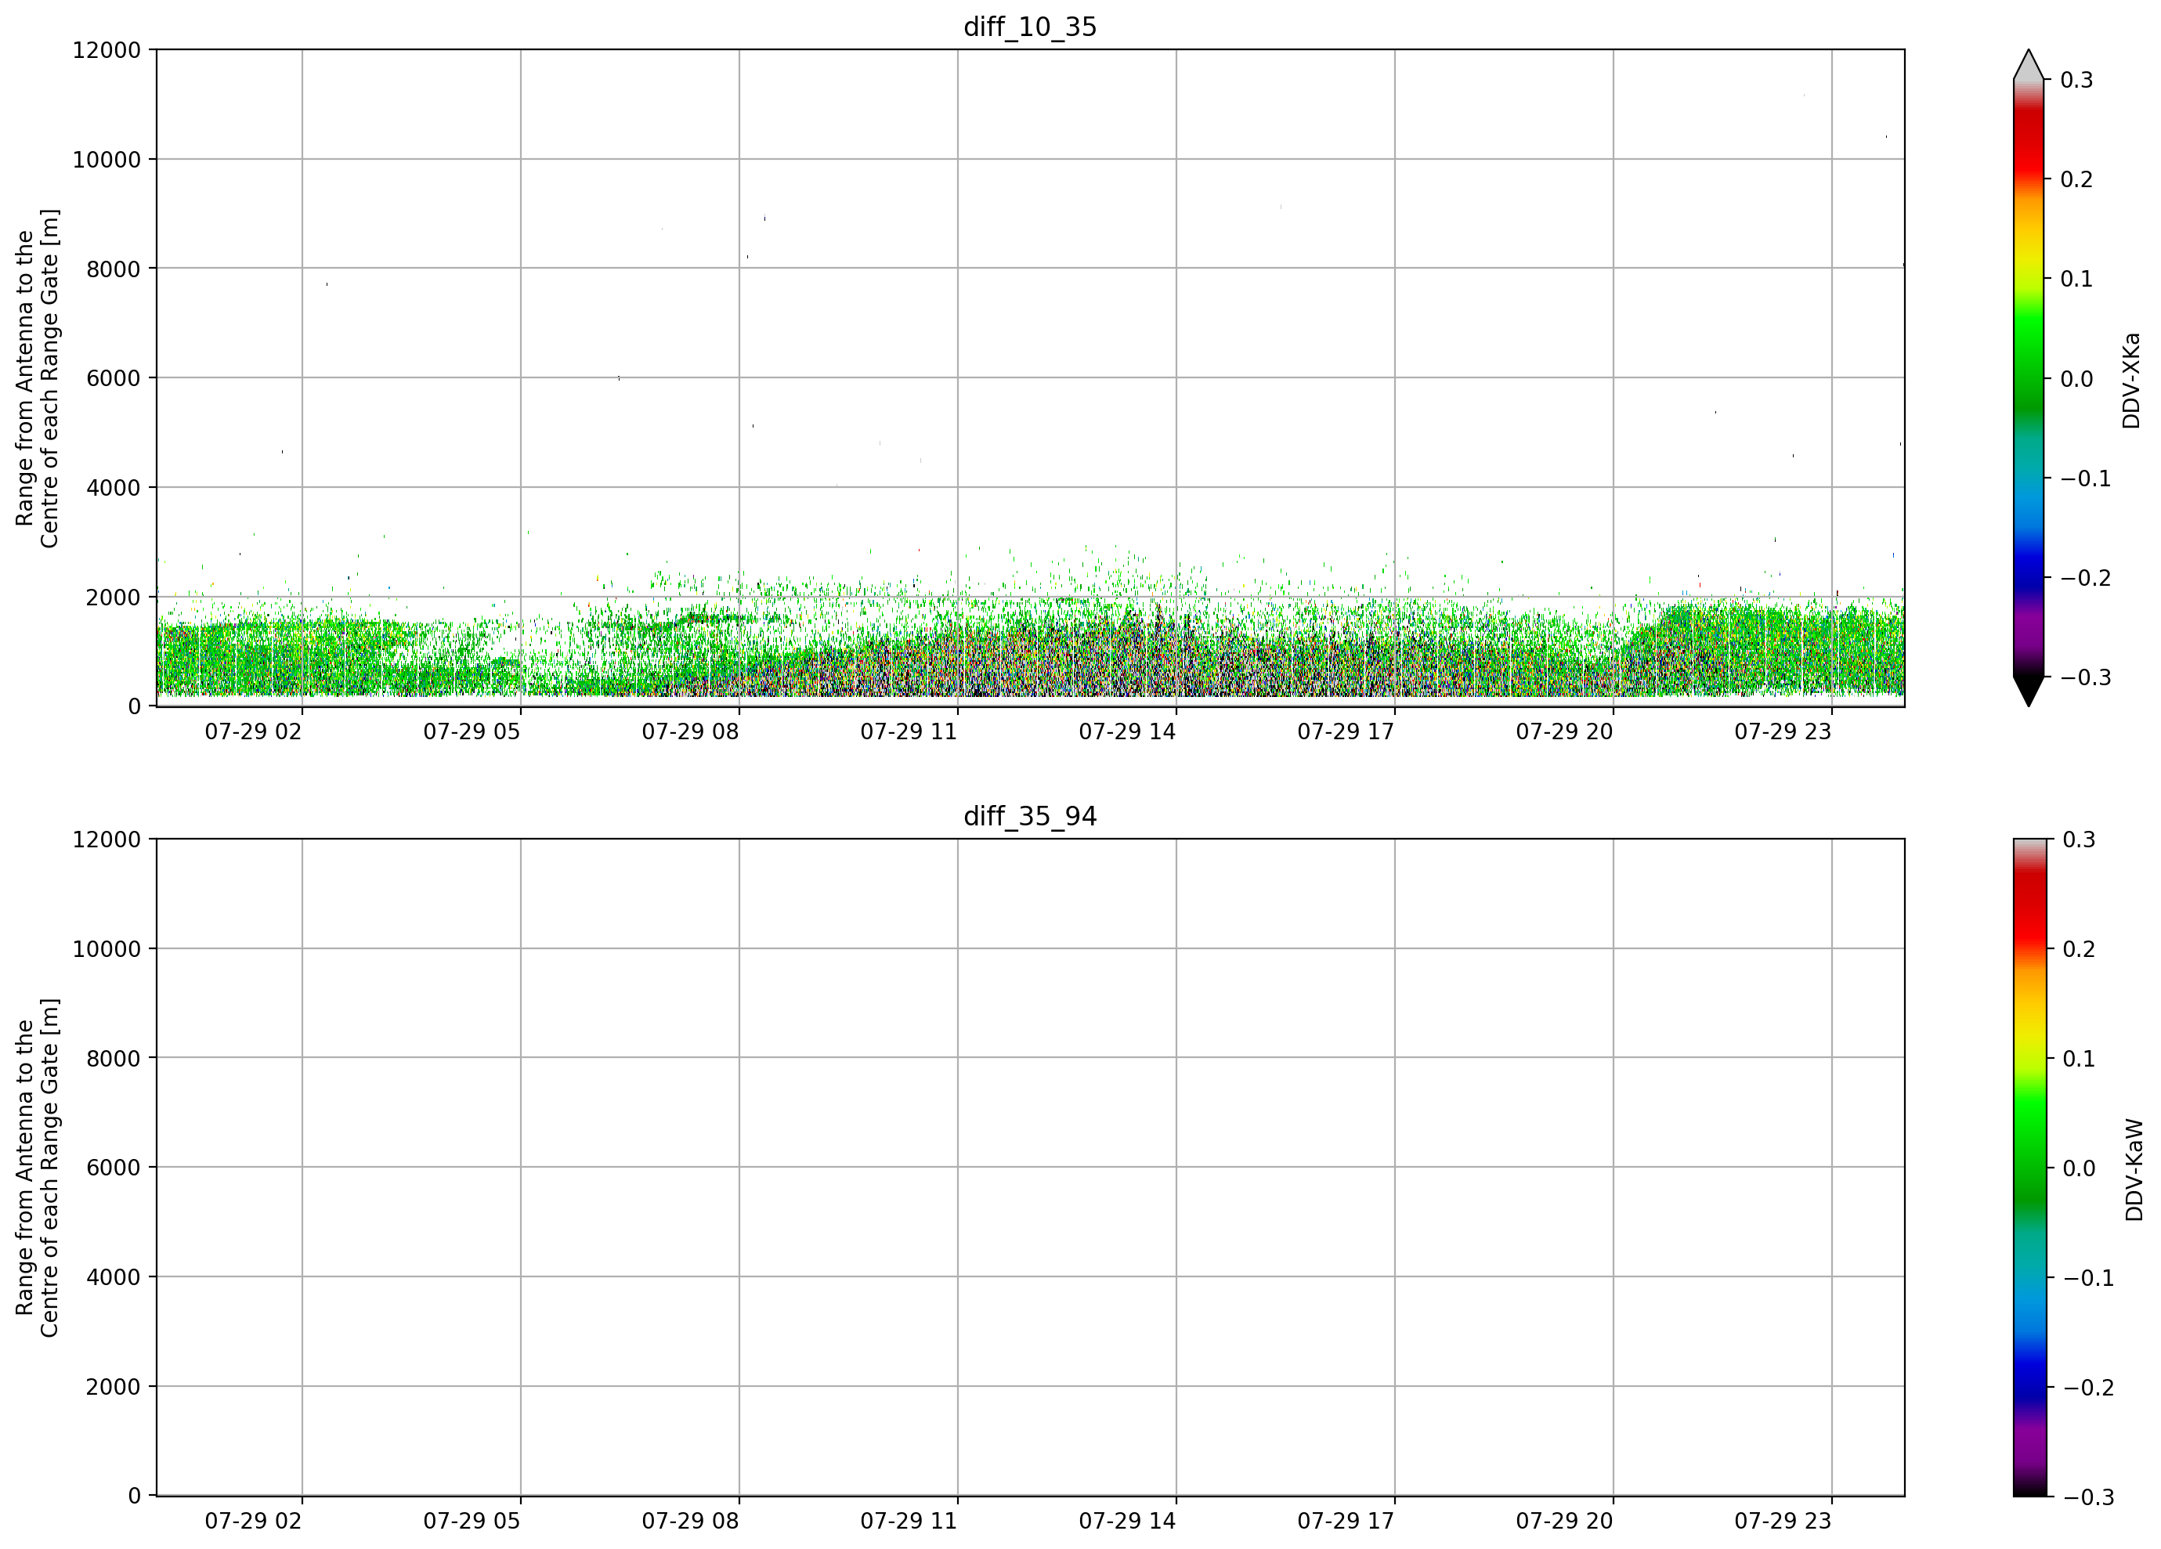
Task: Click '07-29 02' x-tick under diff_35_94 plot
Action: pos(254,1522)
